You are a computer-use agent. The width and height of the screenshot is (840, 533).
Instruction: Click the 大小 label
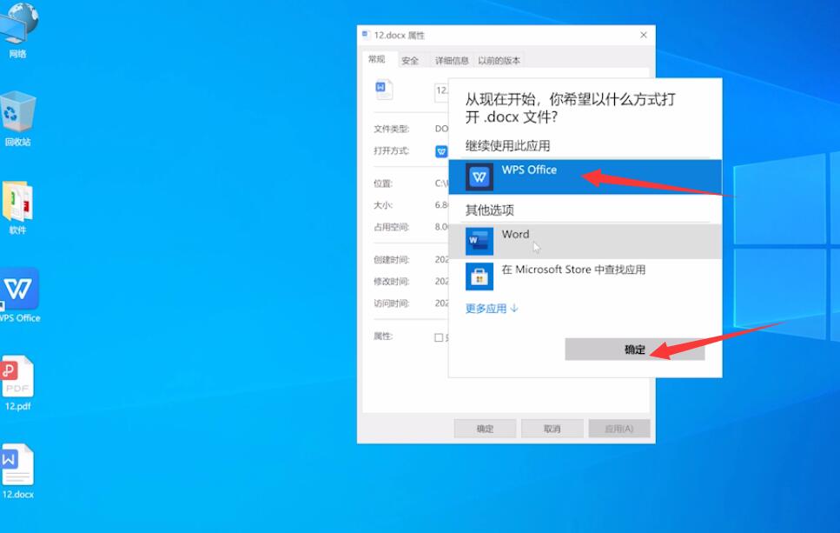pos(383,205)
